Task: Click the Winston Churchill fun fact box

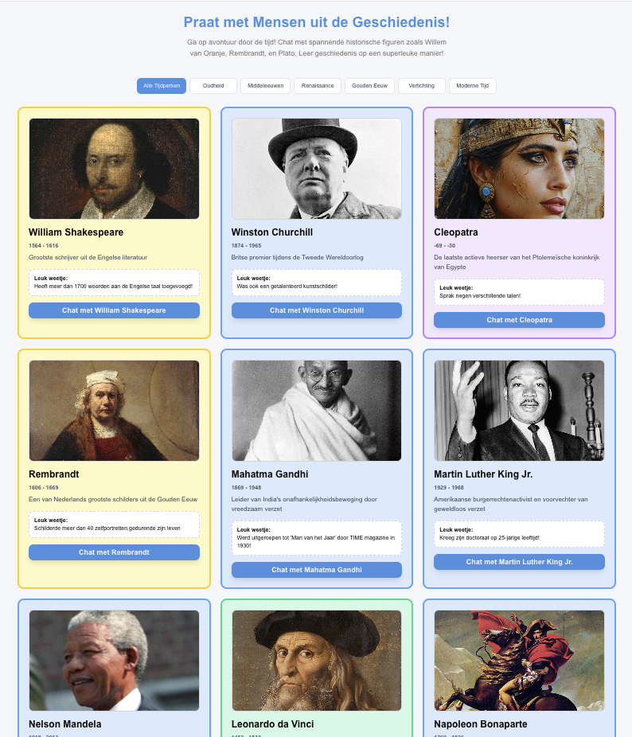Action: [x=317, y=283]
